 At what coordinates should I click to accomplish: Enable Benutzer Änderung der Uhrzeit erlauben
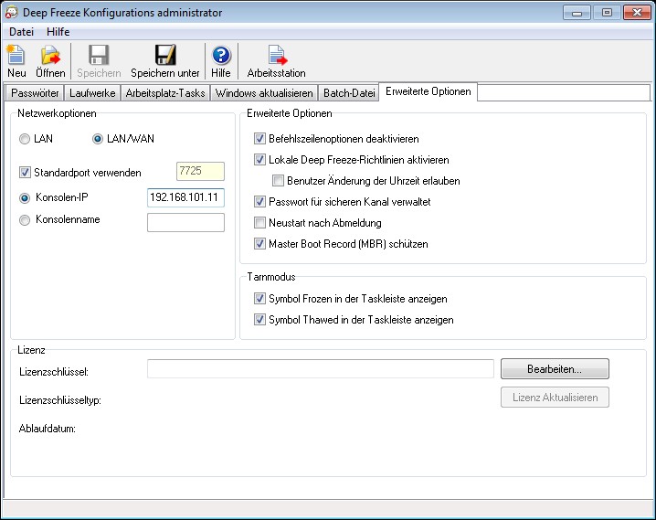[279, 181]
